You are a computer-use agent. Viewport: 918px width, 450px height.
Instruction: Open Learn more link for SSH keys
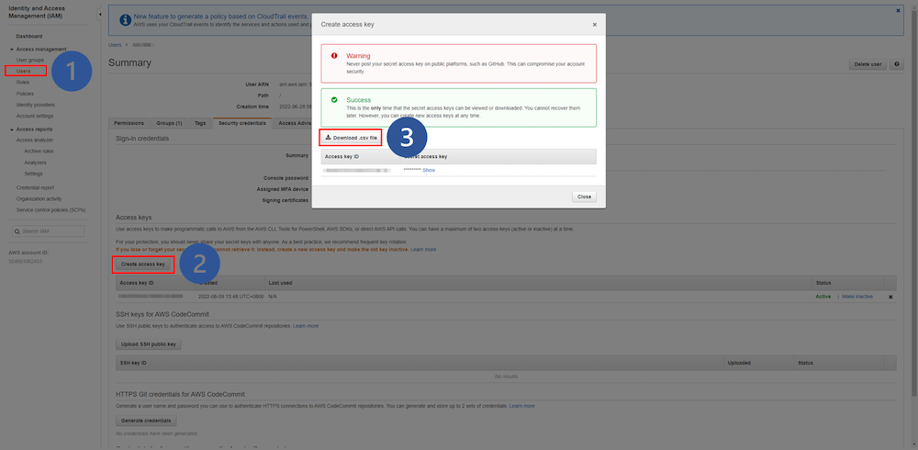306,326
